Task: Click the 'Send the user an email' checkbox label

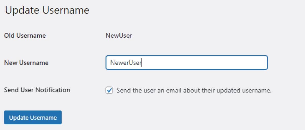Action: click(194, 90)
